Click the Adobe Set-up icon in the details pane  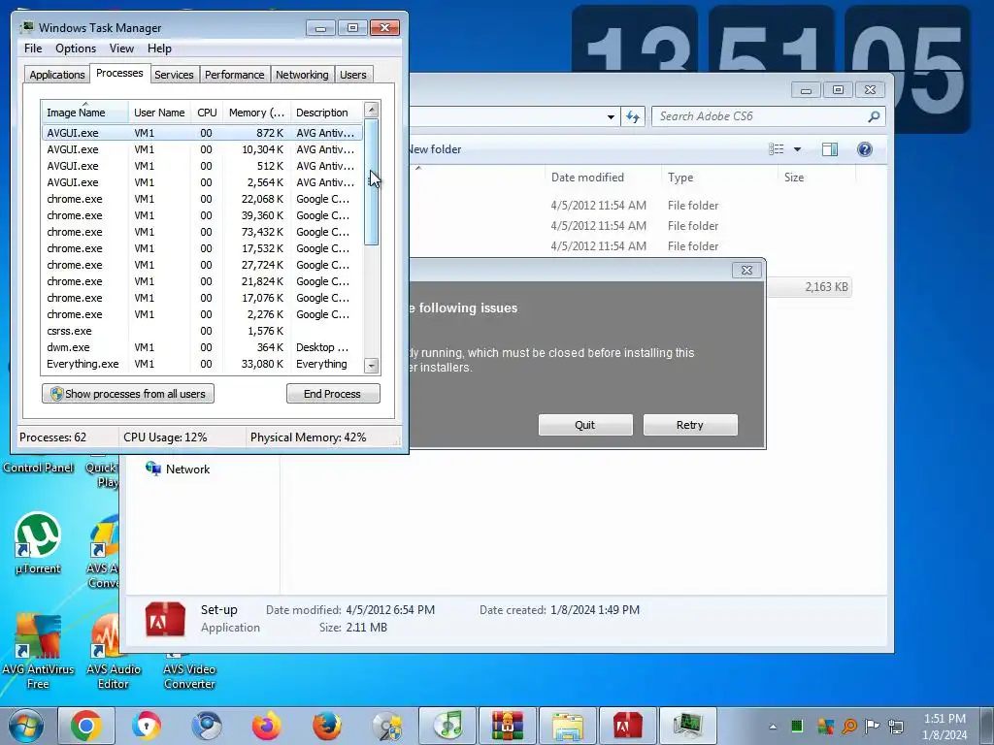(165, 618)
